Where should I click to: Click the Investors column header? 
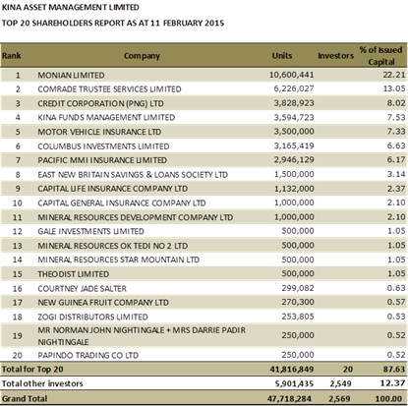335,56
